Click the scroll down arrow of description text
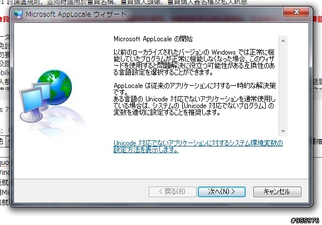 point(283,131)
